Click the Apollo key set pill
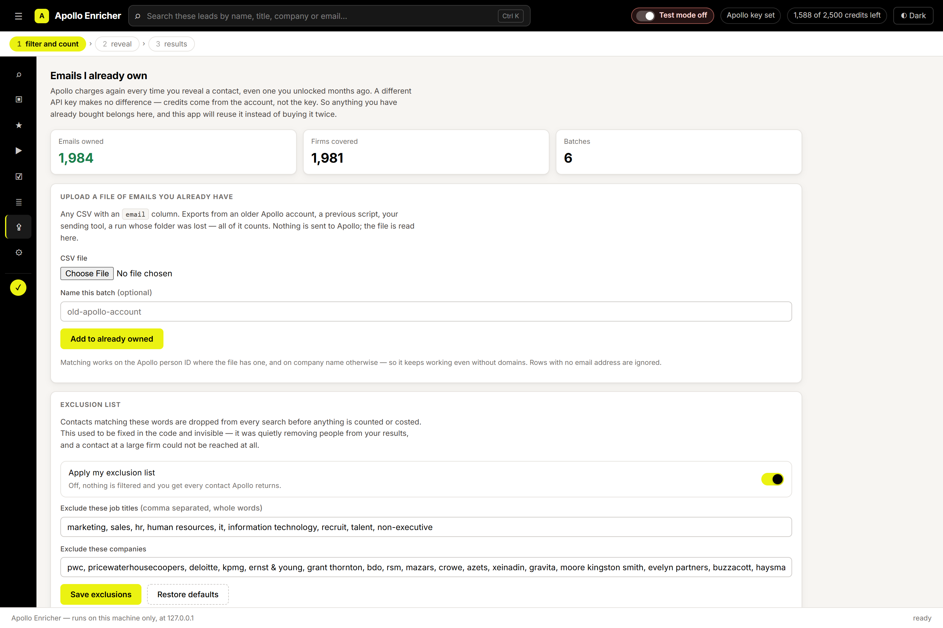This screenshot has height=628, width=943. tap(751, 16)
